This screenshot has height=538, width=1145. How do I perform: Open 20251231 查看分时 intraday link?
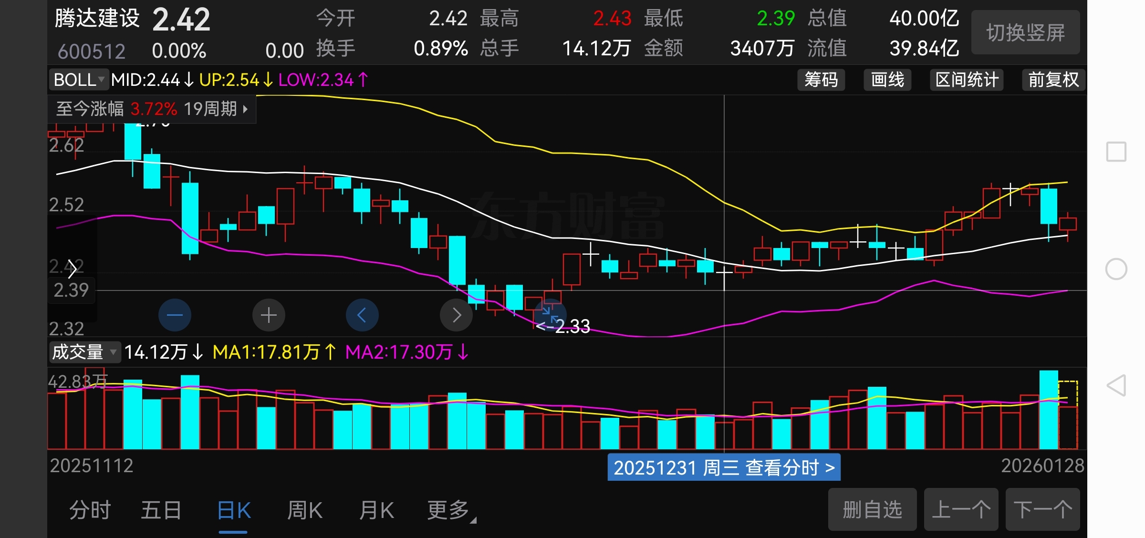tap(724, 468)
